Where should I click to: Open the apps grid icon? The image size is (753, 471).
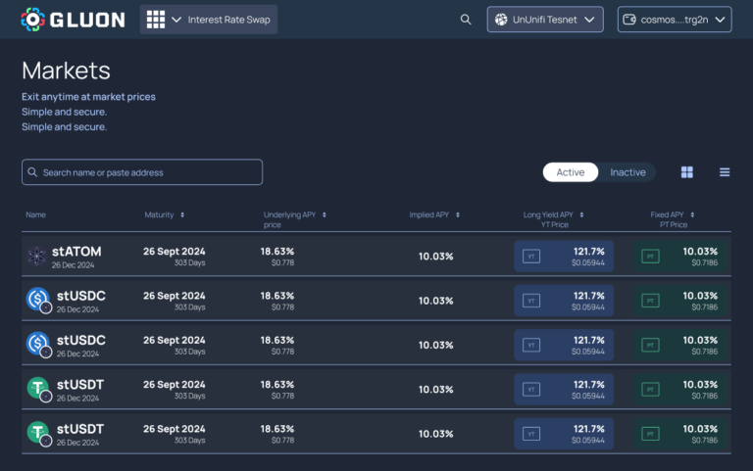pos(156,20)
